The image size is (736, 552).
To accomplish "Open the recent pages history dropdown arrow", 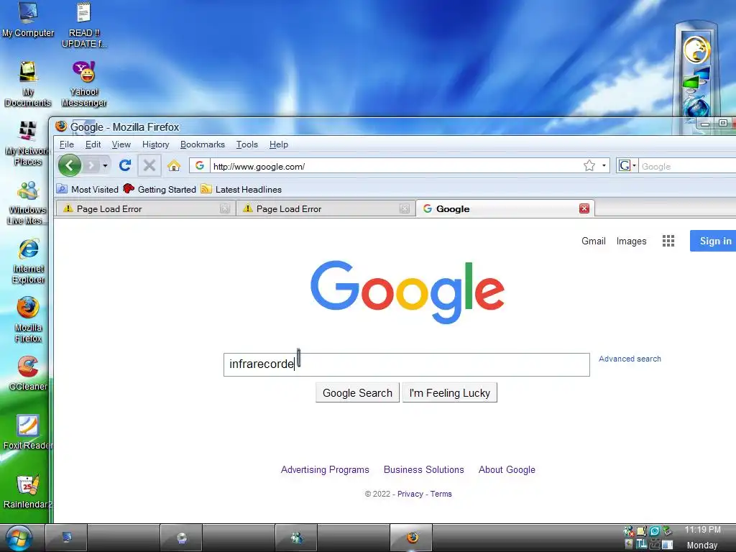I will tap(105, 165).
